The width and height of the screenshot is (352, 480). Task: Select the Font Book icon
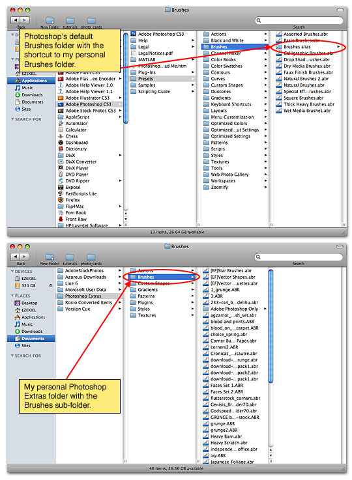point(61,213)
